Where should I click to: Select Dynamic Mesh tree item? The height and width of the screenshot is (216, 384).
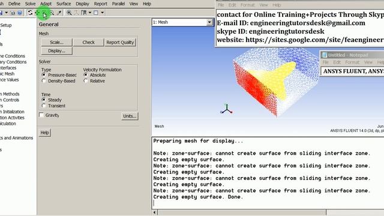(x=7, y=74)
